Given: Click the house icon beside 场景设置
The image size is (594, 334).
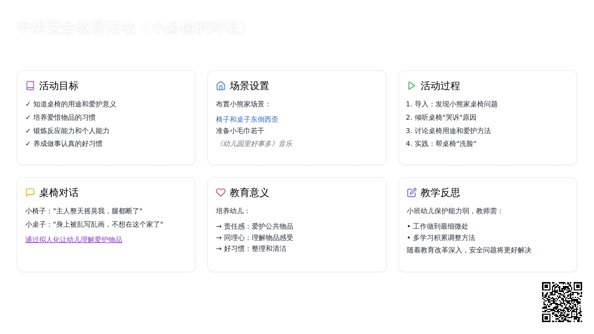Looking at the screenshot, I should point(221,86).
